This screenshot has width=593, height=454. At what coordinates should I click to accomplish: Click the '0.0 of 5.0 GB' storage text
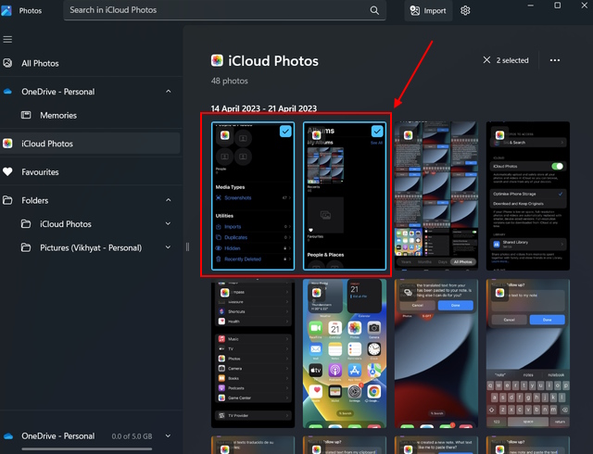click(x=132, y=436)
